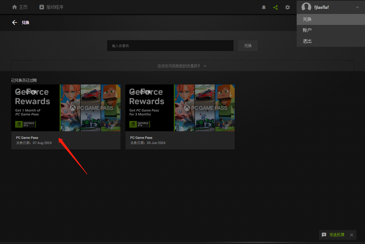The width and height of the screenshot is (365, 244).
Task: Click the fjlasflaf username dropdown
Action: (322, 7)
